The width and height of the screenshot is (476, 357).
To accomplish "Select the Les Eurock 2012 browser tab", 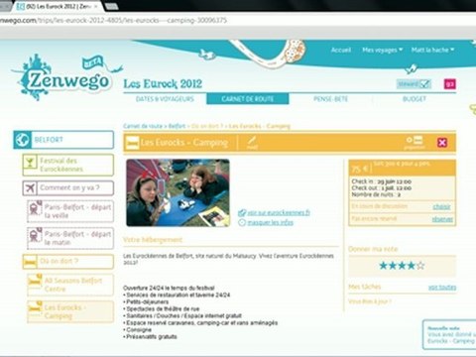I will [58, 6].
